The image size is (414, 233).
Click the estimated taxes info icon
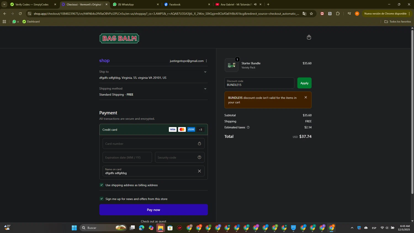248,127
